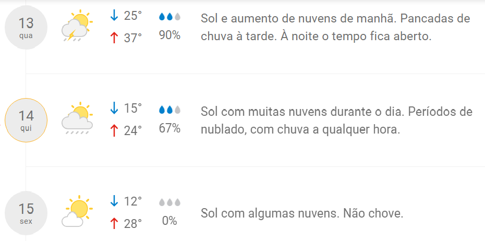Open forecast text 'Sol com algumas nuvens'
Screen dimensions: 485x241
pos(302,213)
